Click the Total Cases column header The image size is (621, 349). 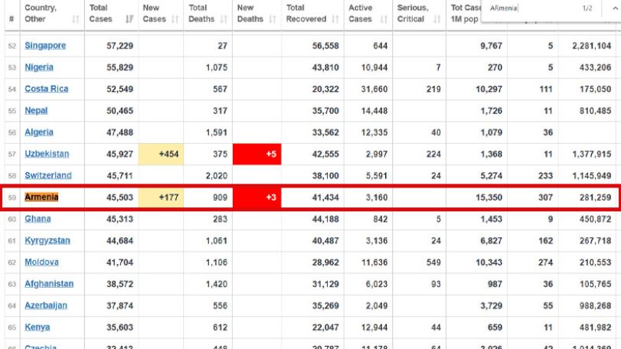click(112, 15)
